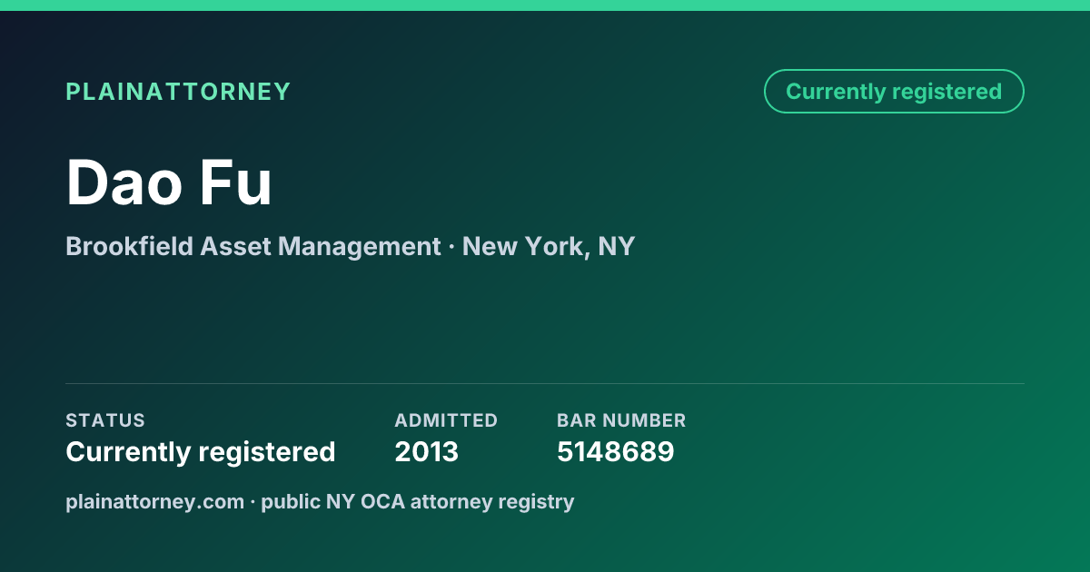Click the green accent bar at top
The image size is (1090, 572).
545,5
